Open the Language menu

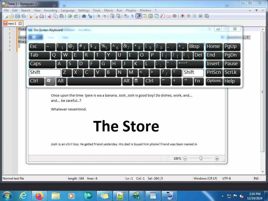(x=68, y=10)
